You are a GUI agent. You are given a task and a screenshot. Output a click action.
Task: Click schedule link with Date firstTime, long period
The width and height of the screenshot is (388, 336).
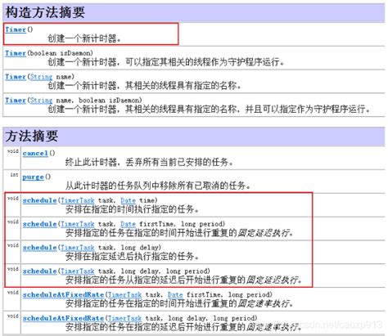point(39,224)
